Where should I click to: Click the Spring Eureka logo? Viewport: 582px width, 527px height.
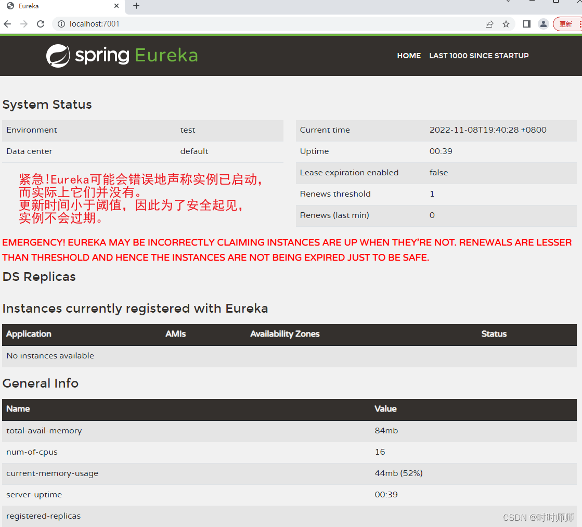pyautogui.click(x=122, y=56)
